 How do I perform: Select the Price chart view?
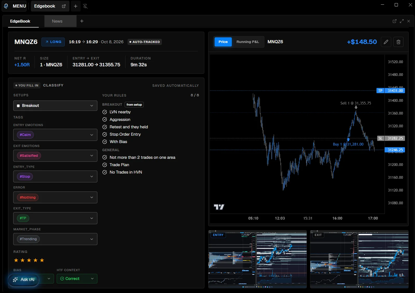[223, 42]
